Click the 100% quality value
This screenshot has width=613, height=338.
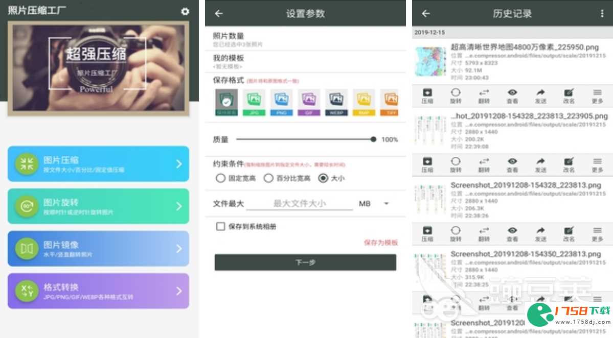(390, 139)
